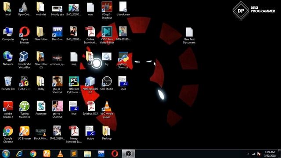
Task: Open the network signal tray icon
Action: click(x=254, y=154)
